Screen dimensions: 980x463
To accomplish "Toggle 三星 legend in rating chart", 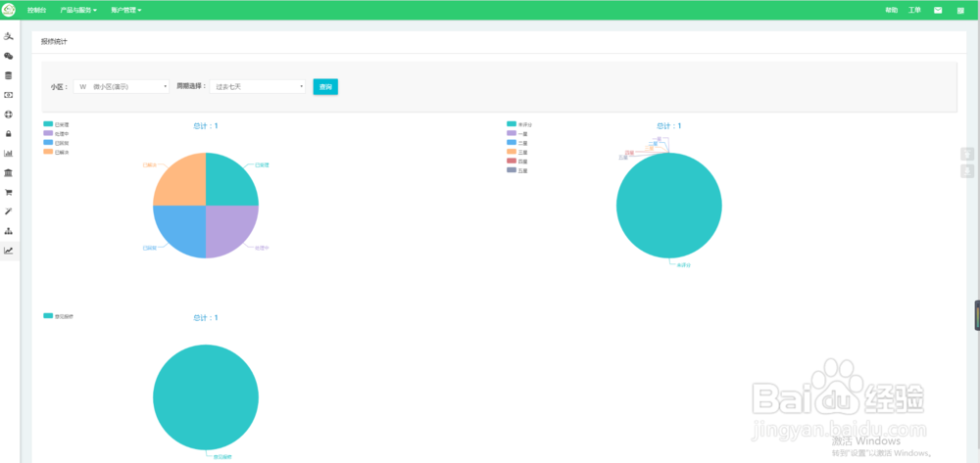I will point(517,152).
